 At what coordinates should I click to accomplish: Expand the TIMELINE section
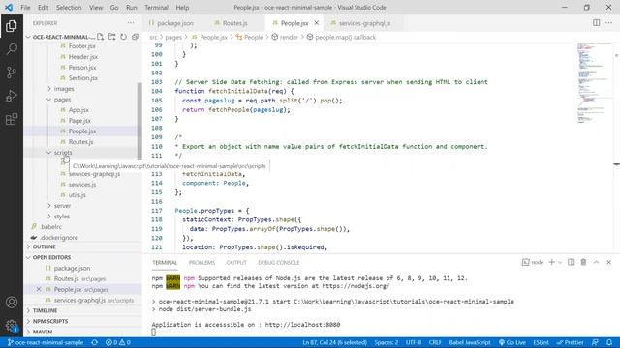[x=46, y=310]
